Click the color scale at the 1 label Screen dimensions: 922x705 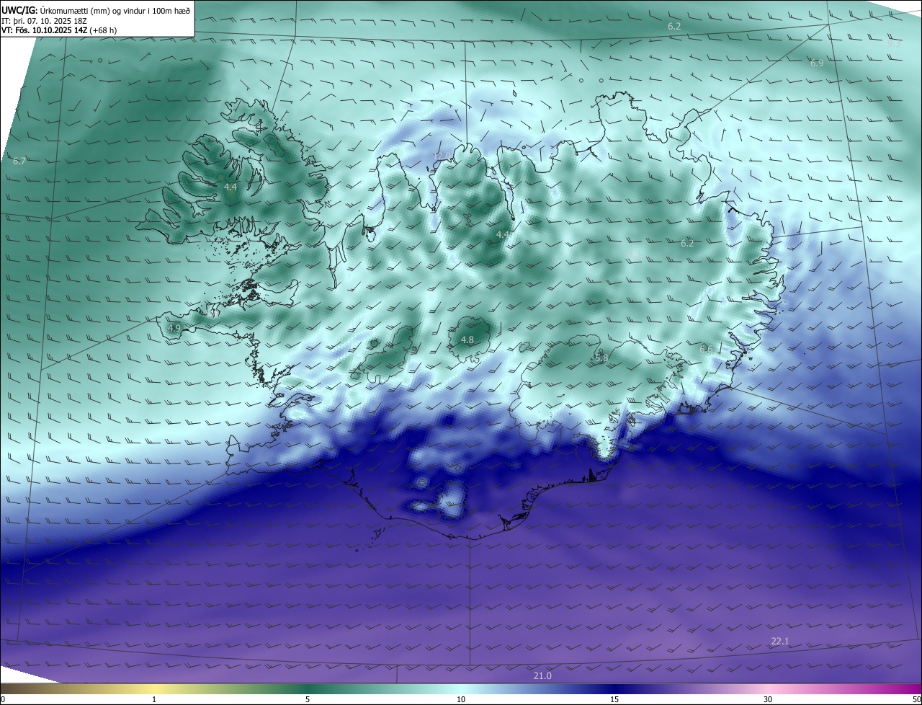coord(154,699)
